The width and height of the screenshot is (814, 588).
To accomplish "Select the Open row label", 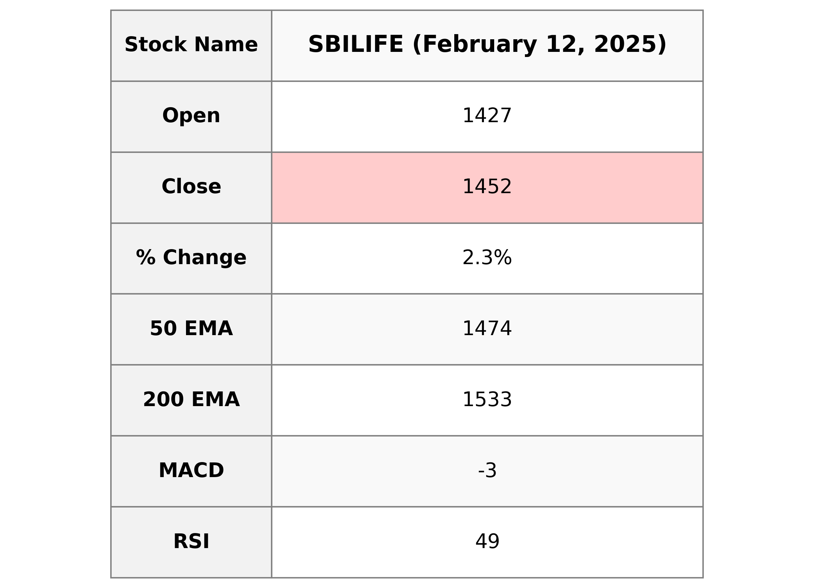I will [191, 116].
